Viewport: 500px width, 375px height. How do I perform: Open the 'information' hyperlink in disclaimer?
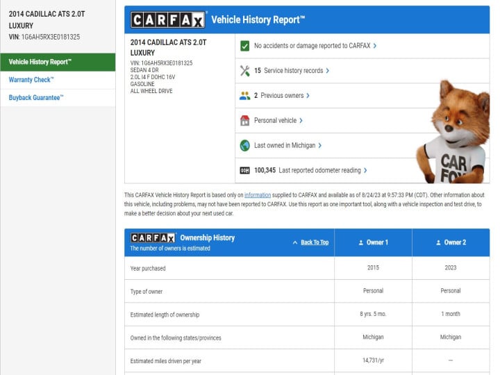coord(258,195)
